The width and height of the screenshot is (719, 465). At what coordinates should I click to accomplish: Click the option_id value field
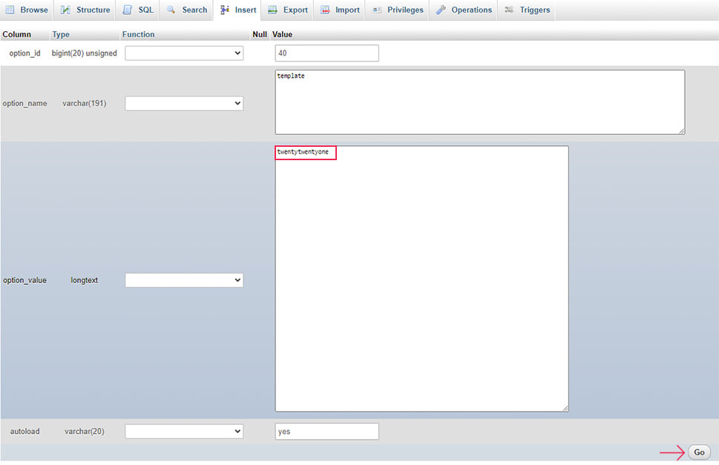327,53
